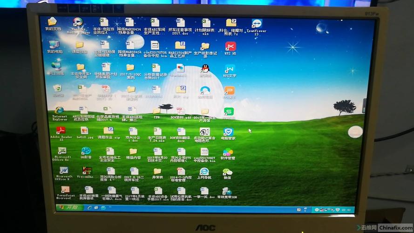This screenshot has width=414, height=233.
Task: Open the 多功能计算含电阻色环 calculator icon
Action: coord(204,132)
